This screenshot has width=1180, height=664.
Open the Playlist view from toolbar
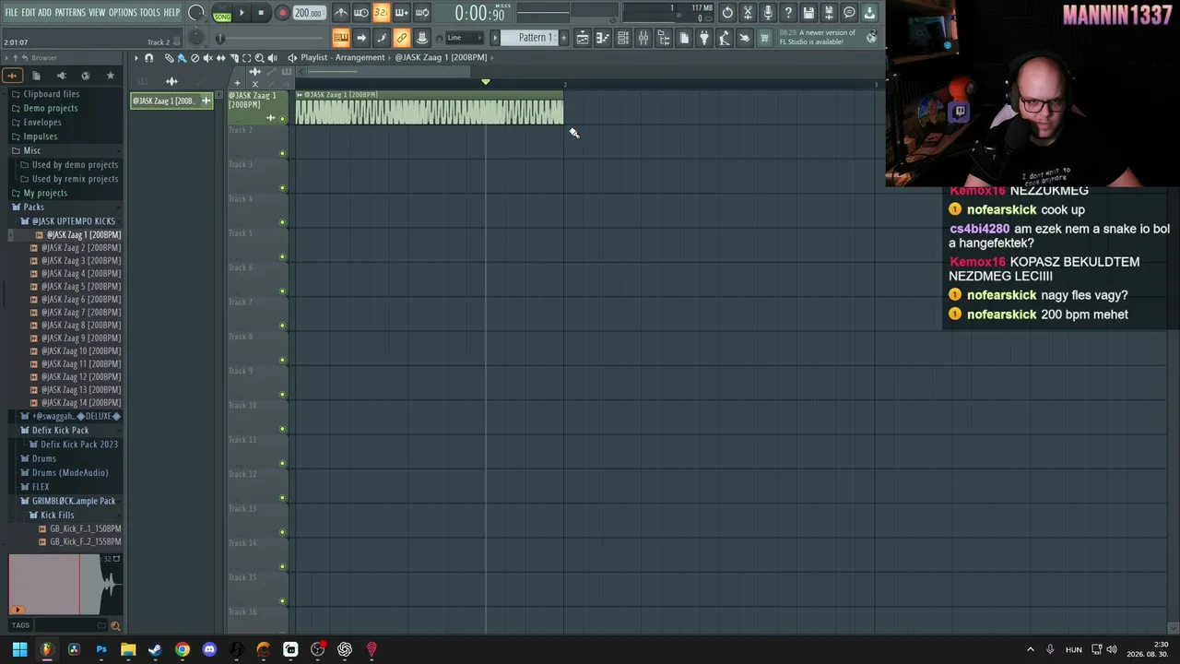[583, 38]
